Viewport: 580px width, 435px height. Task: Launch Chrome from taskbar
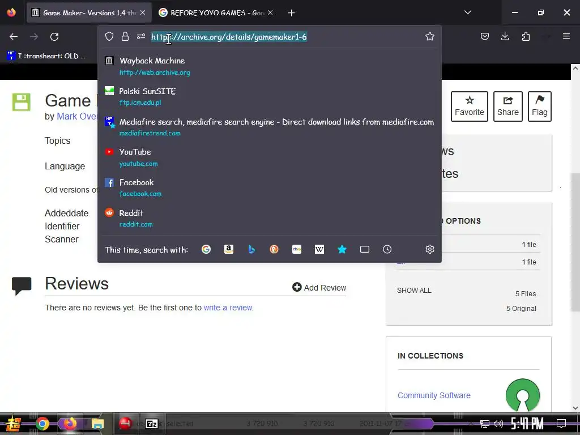tap(42, 424)
